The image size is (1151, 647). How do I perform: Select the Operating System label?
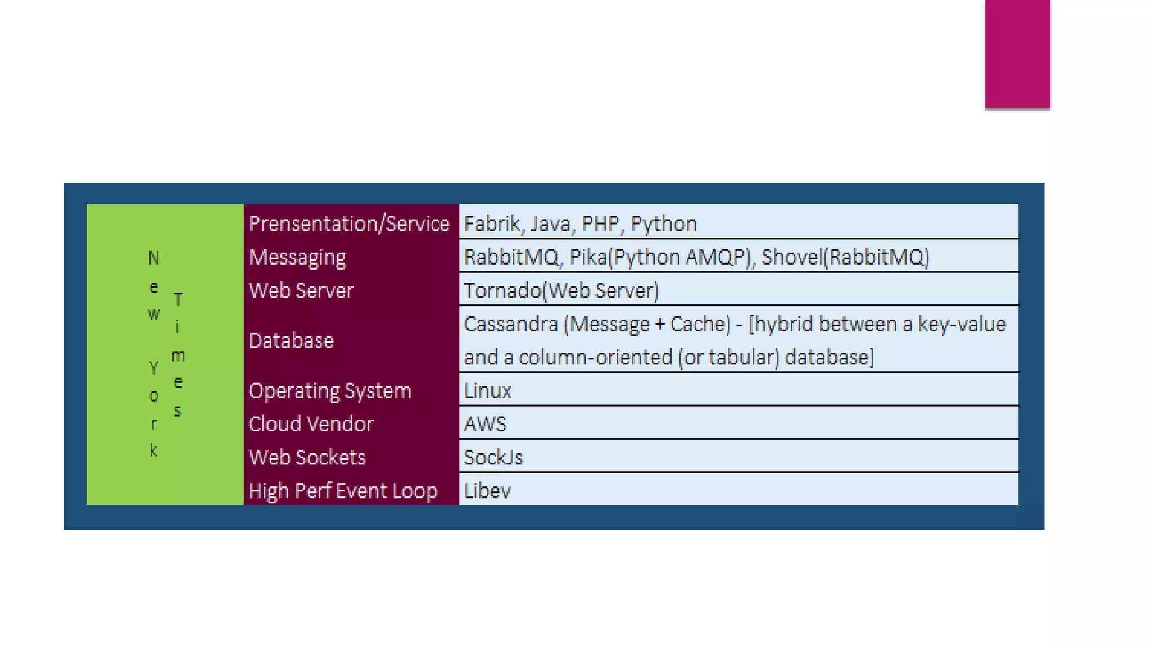click(x=330, y=390)
